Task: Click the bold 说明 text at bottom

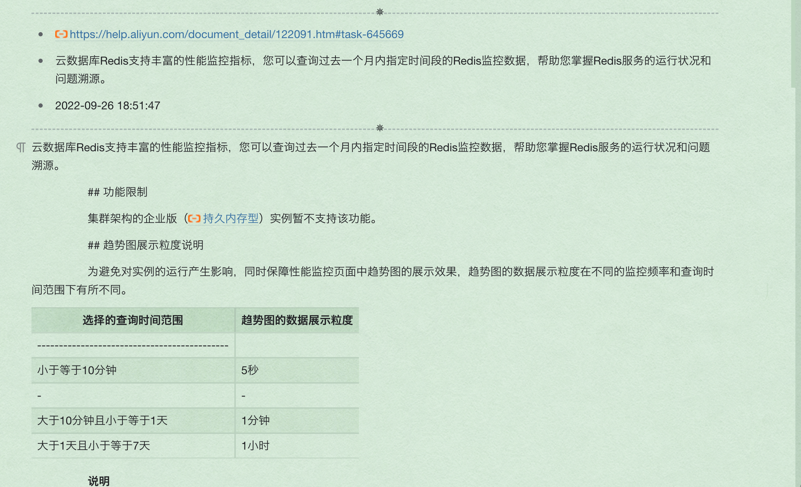Action: [x=99, y=481]
